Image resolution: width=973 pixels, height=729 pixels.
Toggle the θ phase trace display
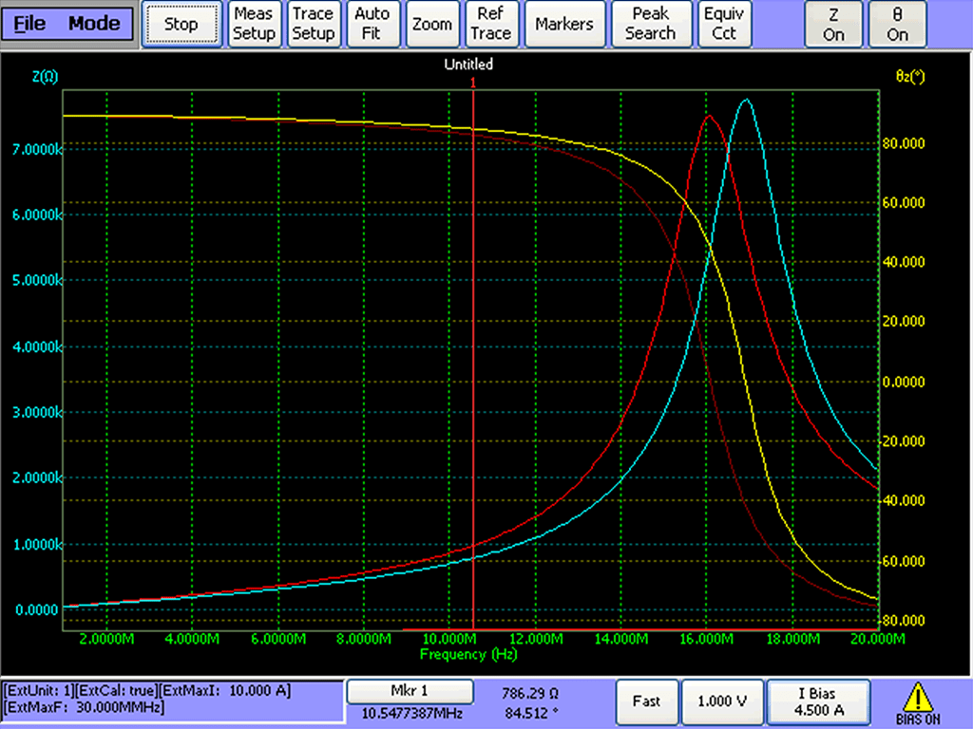[897, 24]
